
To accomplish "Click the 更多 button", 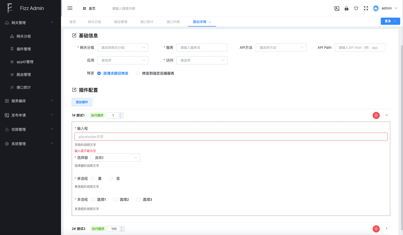I will click(x=390, y=21).
